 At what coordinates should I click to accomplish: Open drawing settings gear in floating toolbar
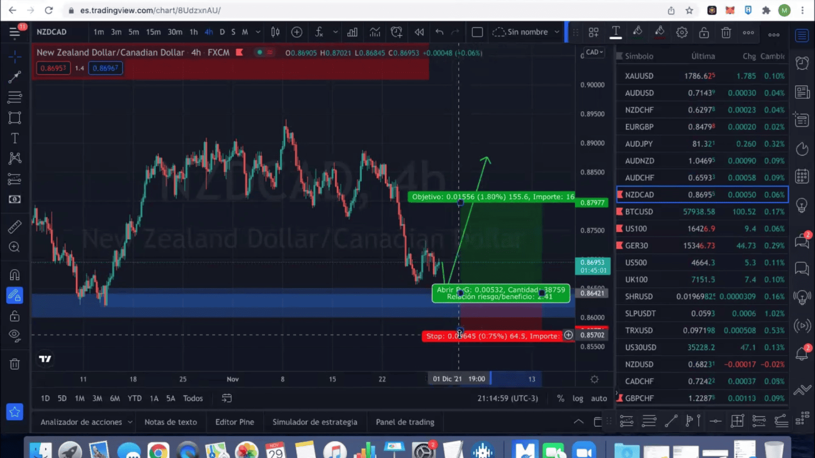pos(682,32)
